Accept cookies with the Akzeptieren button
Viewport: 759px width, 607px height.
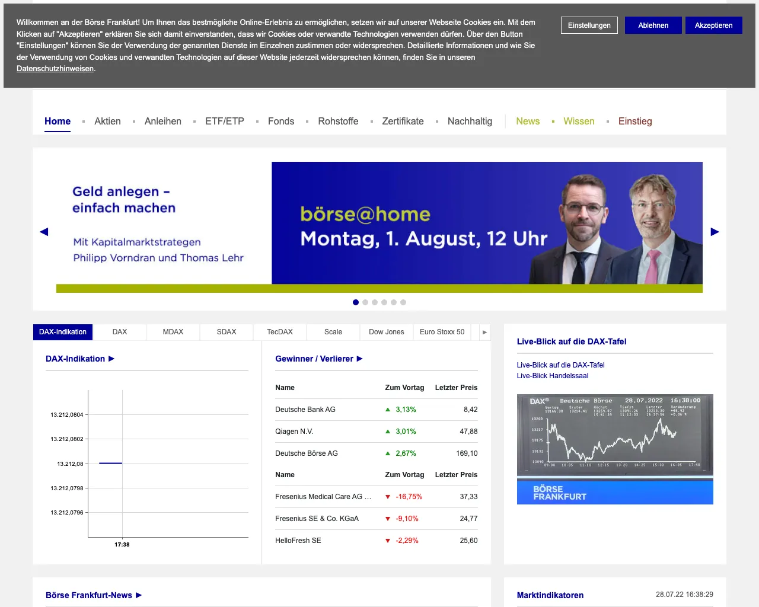coord(713,25)
